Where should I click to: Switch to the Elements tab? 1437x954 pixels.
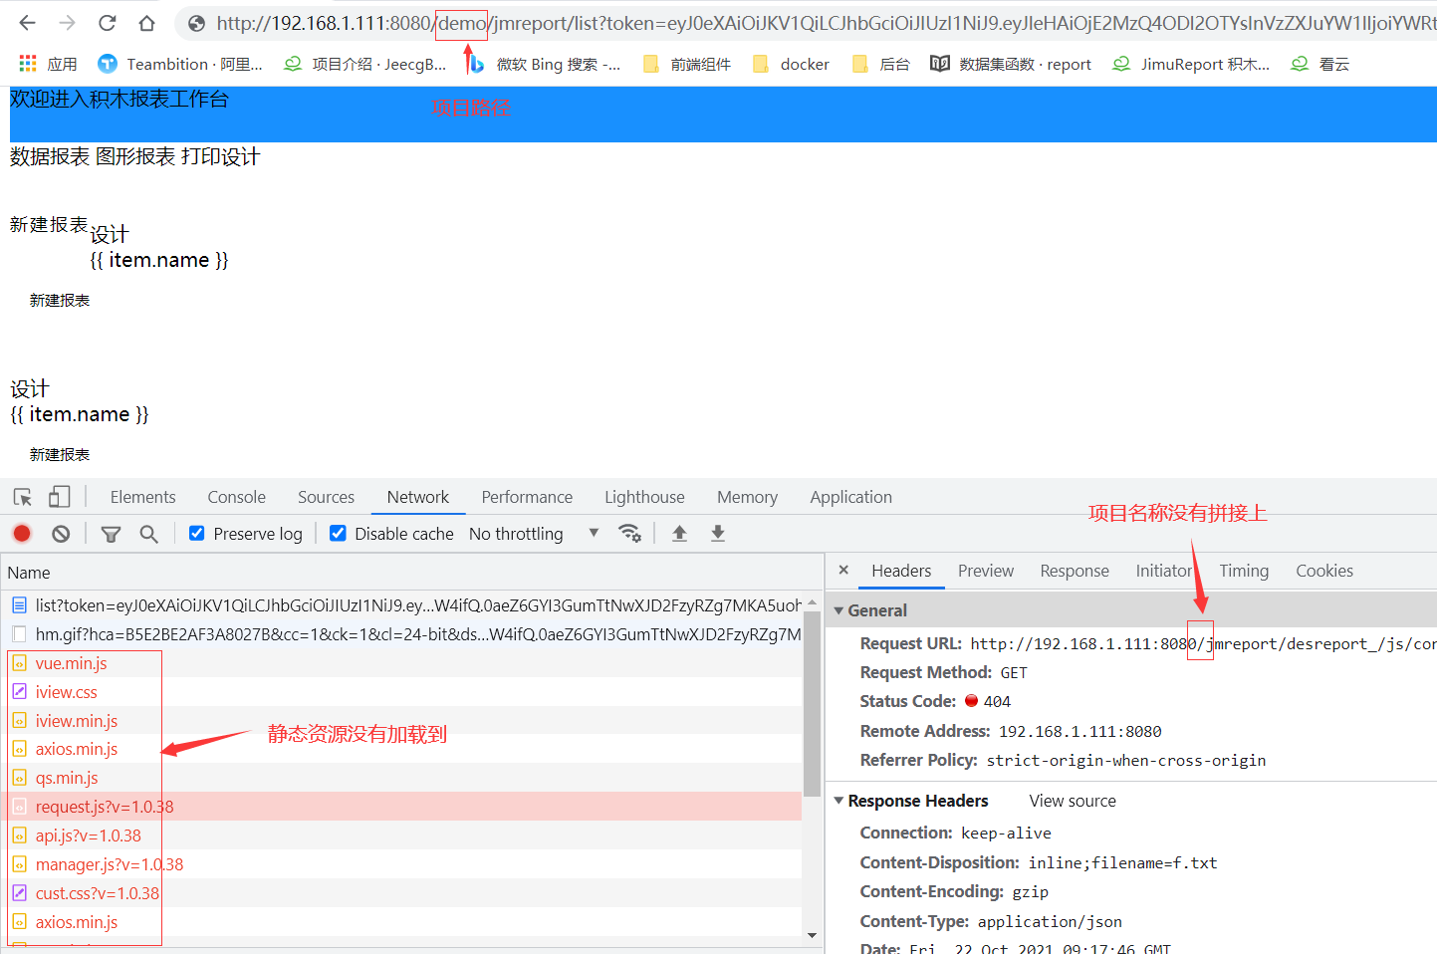[x=142, y=497]
